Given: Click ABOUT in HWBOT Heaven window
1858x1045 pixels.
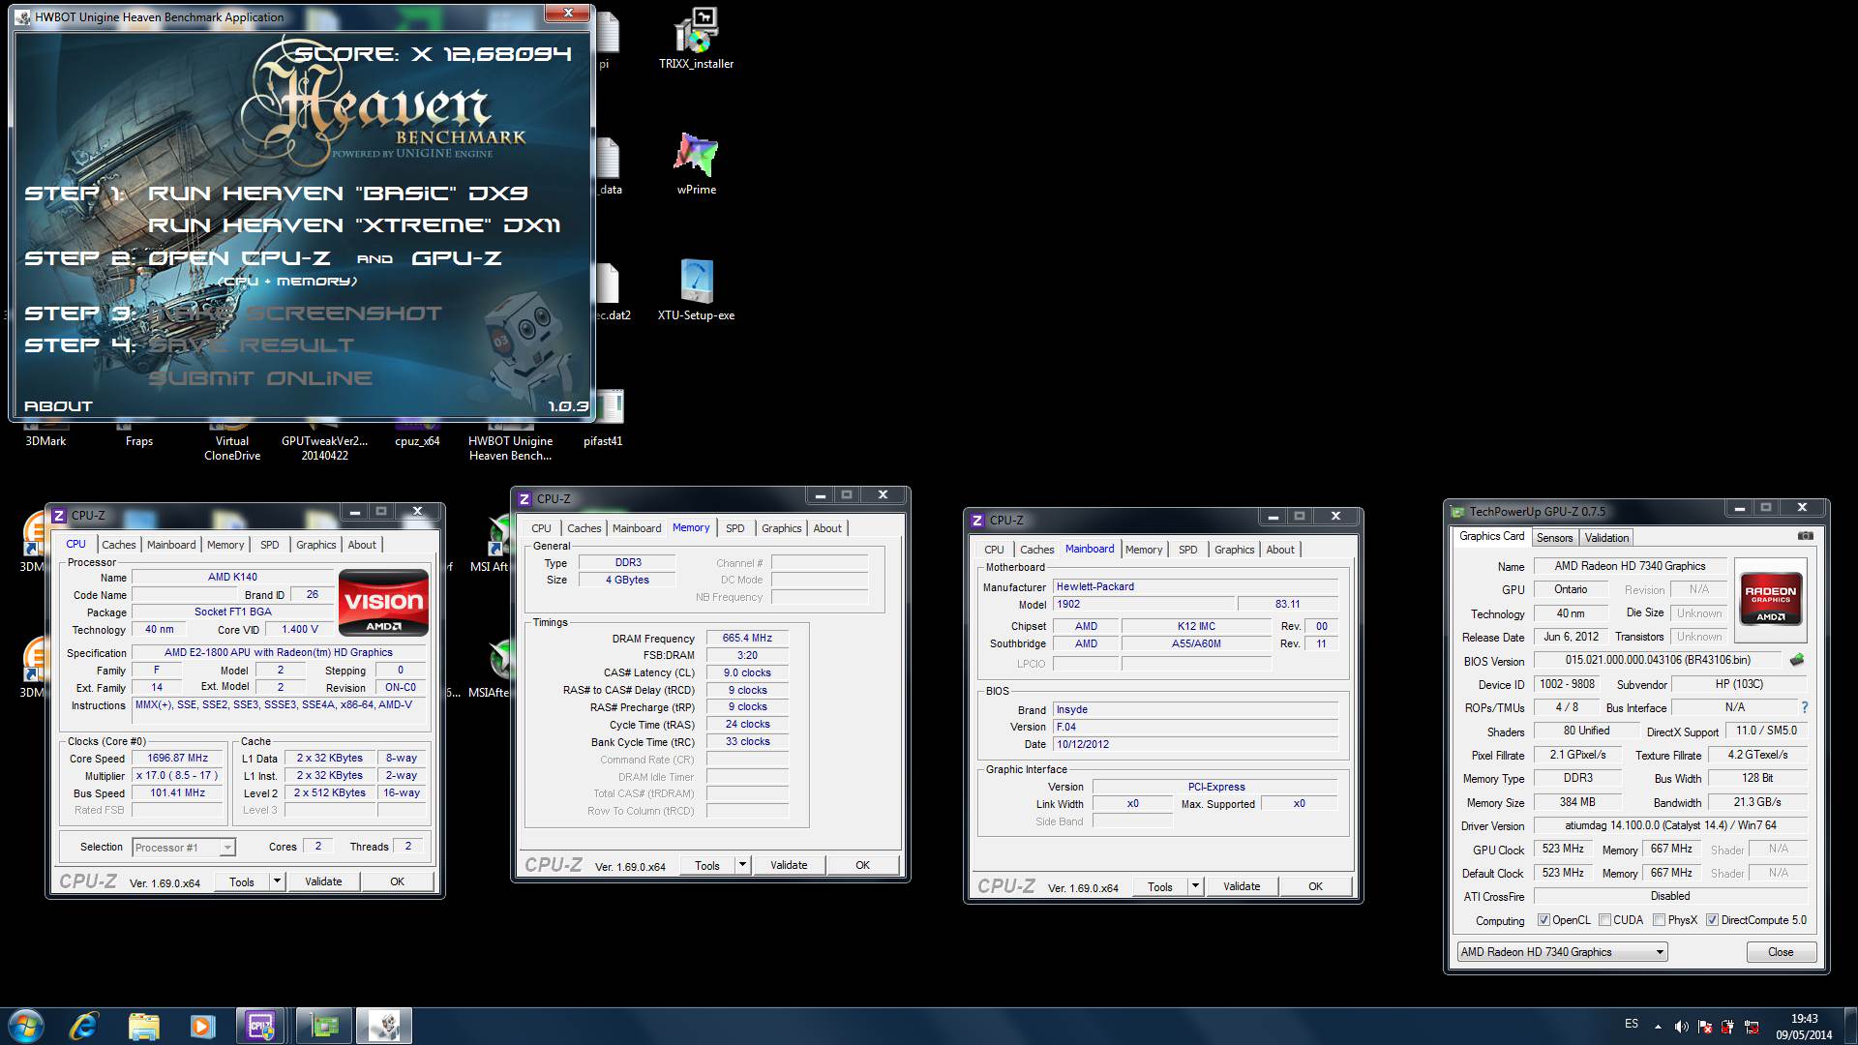Looking at the screenshot, I should coord(58,406).
